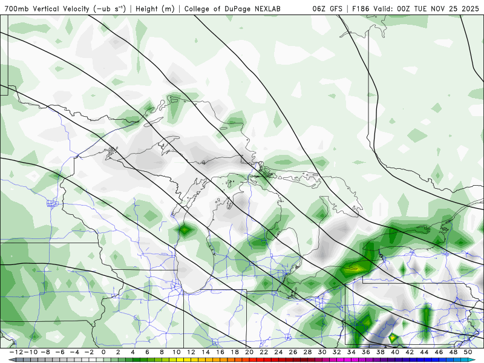The height and width of the screenshot is (363, 484).
Task: Click the "42" color scale label
Action: coord(410,352)
